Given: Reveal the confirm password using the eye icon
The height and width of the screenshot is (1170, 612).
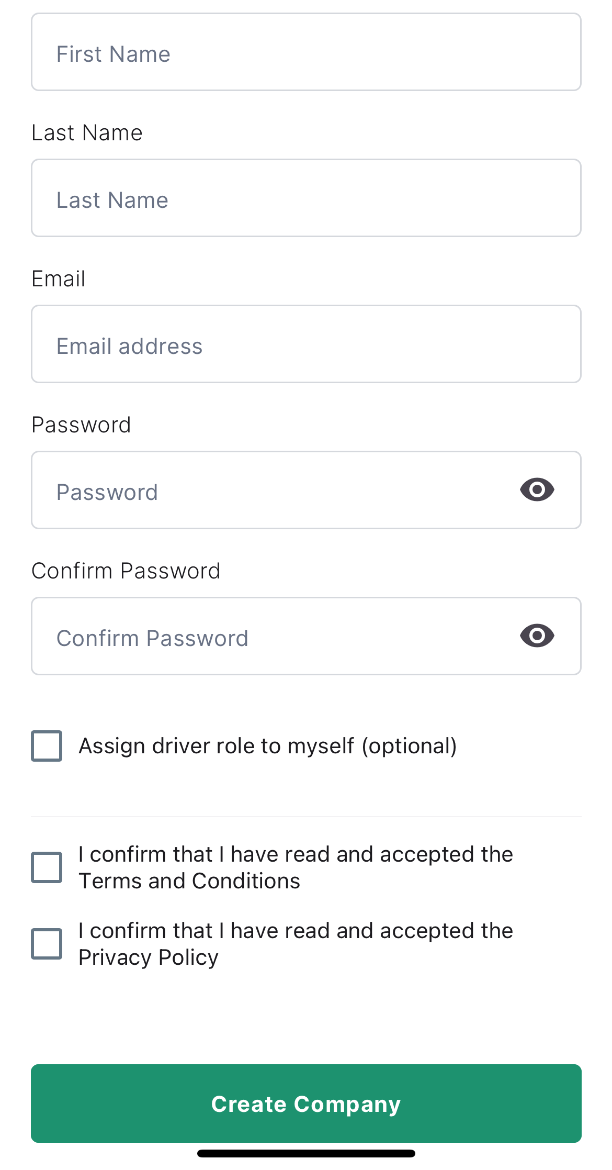Looking at the screenshot, I should 537,636.
